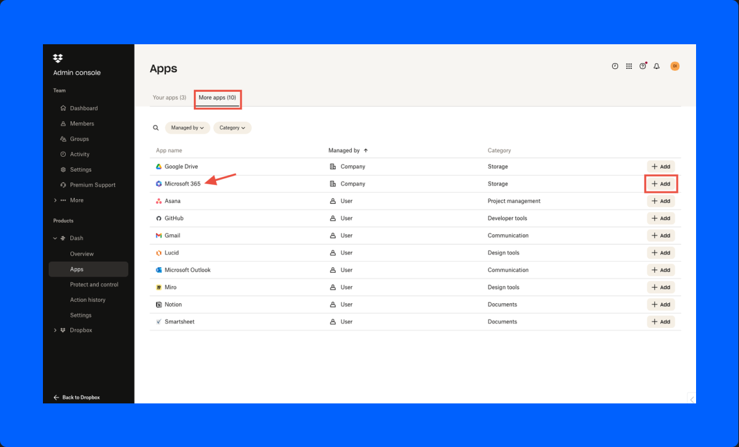Click Back to Dropbox

[x=76, y=398]
